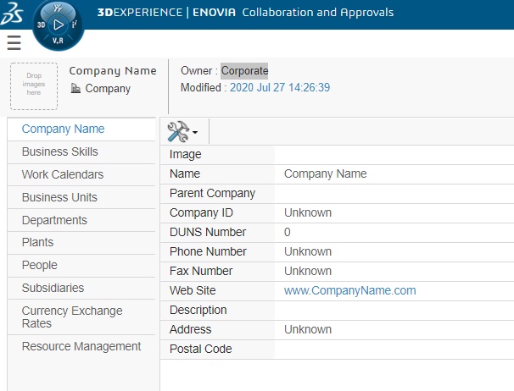
Task: Click the Drop images here box
Action: pyautogui.click(x=34, y=86)
